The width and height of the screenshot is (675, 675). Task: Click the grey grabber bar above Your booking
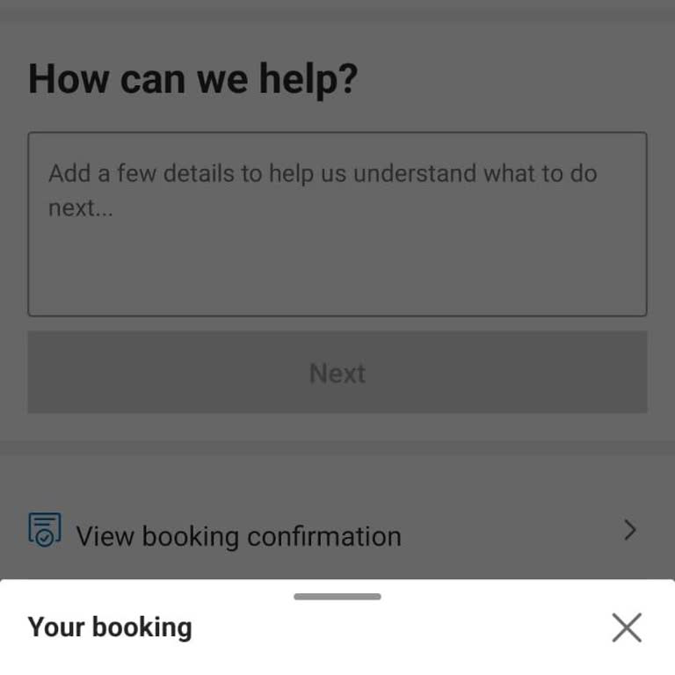click(337, 597)
